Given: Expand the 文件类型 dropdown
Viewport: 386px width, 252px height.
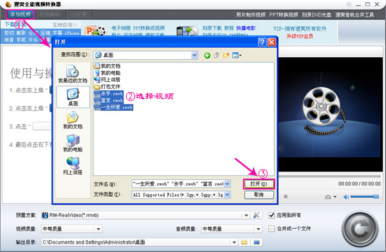Looking at the screenshot, I should pos(227,195).
